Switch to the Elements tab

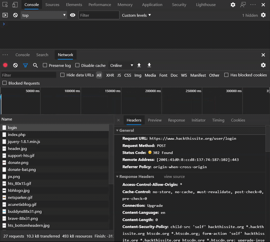click(74, 5)
